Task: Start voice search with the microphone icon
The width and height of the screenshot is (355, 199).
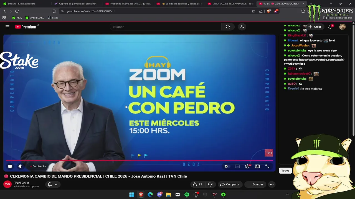Action: coord(242,27)
